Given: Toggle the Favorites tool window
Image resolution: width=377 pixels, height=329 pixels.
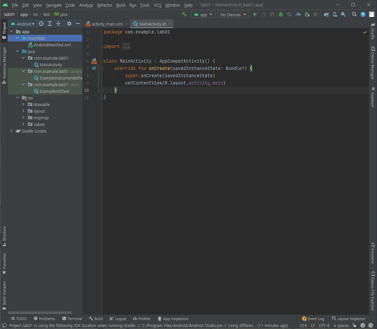Looking at the screenshot, I should pyautogui.click(x=4, y=264).
